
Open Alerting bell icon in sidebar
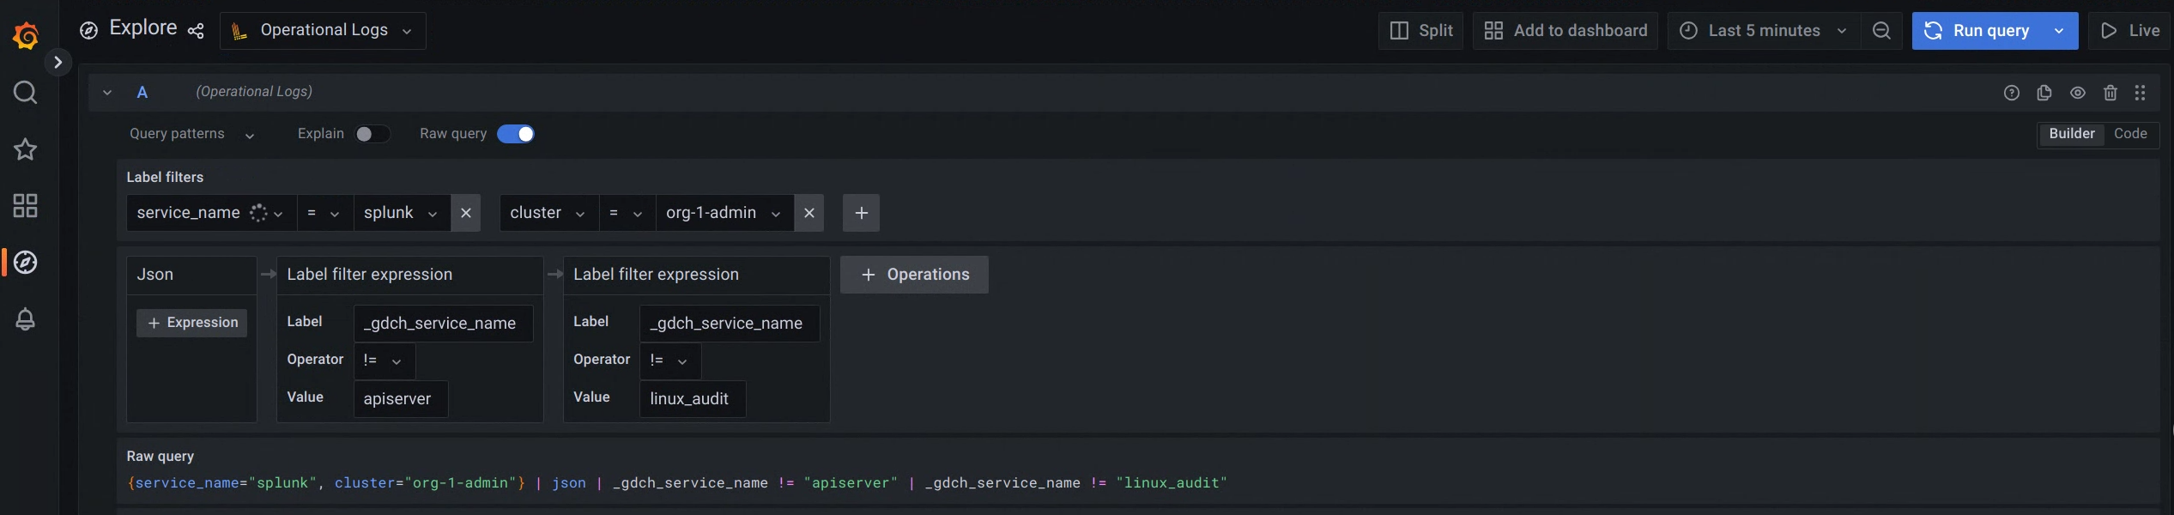point(26,319)
